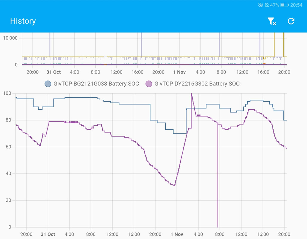Select the purple spike to 0 near 8:00
Image resolution: width=307 pixels, height=239 pixels.
pyautogui.click(x=218, y=176)
